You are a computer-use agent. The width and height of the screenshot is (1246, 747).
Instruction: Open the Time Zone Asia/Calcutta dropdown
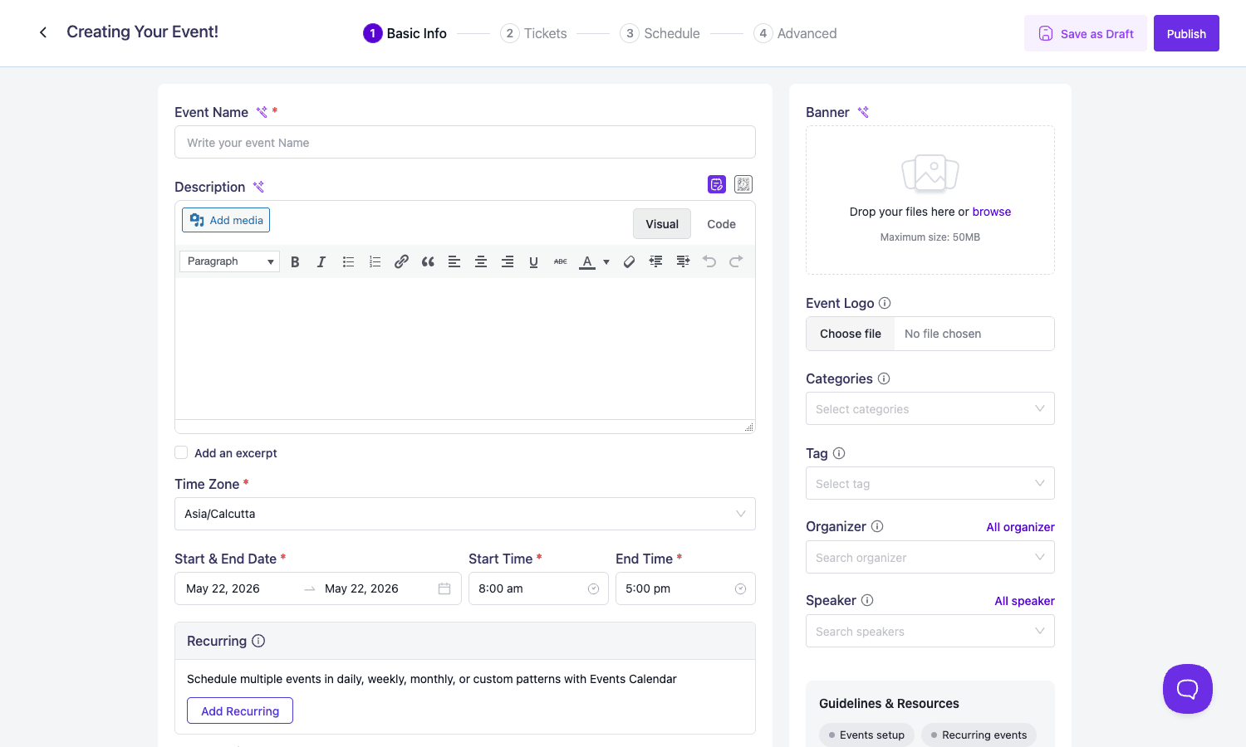coord(465,514)
